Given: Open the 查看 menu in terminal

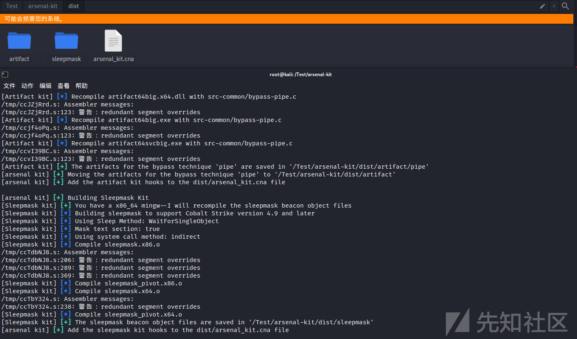Looking at the screenshot, I should (x=64, y=86).
